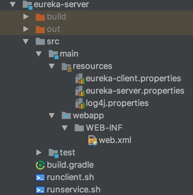Viewport: 193px width, 195px height.
Task: Select the webapp folder name
Action: click(x=88, y=116)
